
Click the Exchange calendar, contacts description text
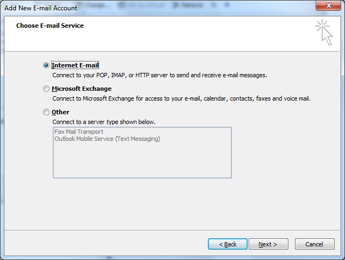tap(181, 98)
